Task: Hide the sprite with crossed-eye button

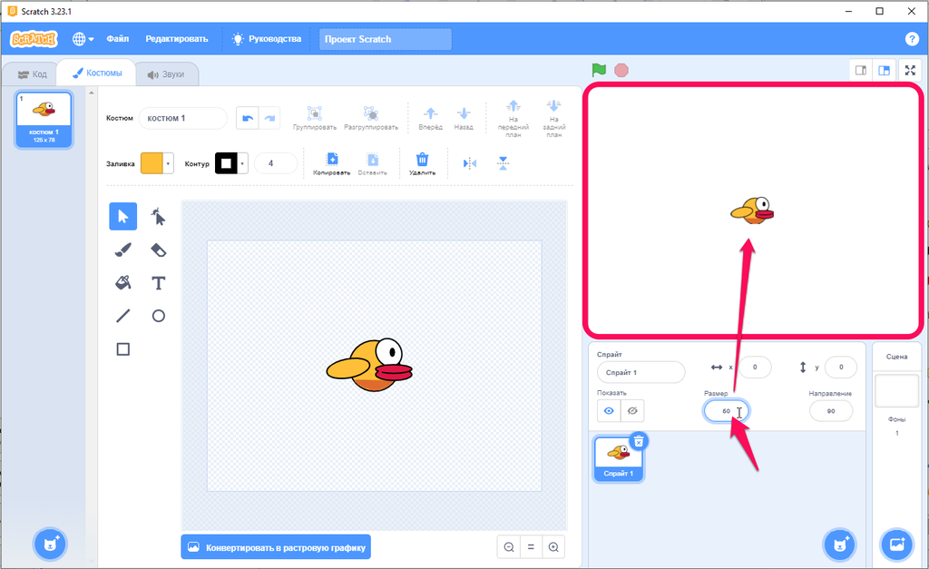Action: [x=632, y=411]
